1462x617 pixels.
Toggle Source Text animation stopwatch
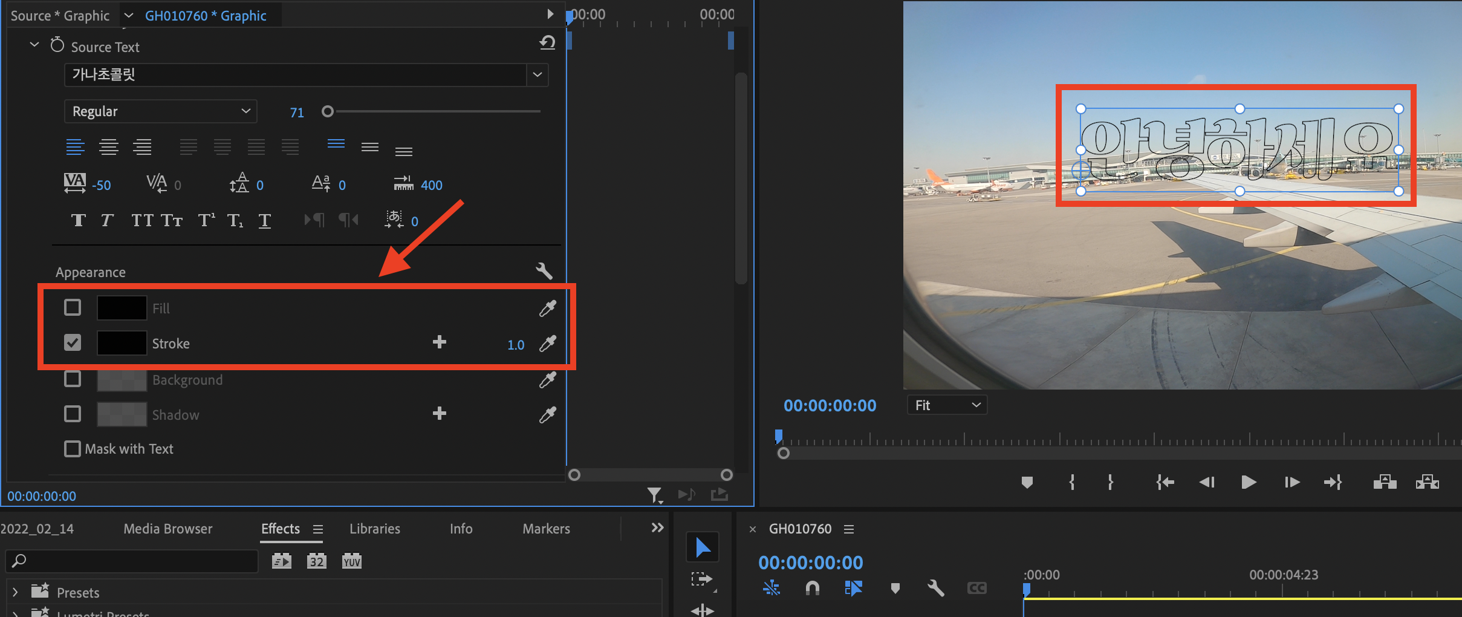coord(57,45)
